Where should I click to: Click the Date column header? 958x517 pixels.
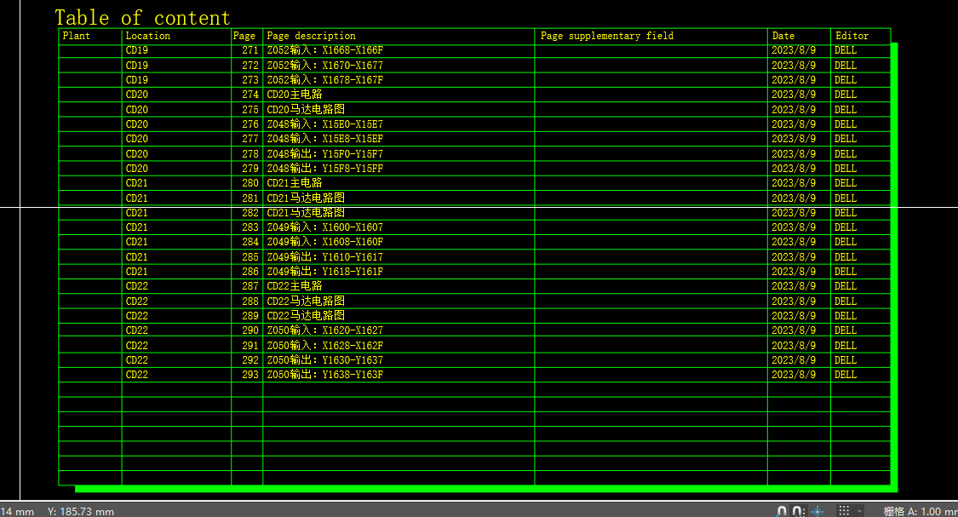point(783,36)
